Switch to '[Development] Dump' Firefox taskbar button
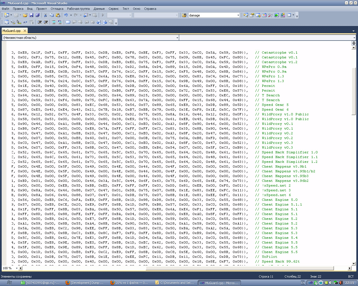 tap(84, 283)
